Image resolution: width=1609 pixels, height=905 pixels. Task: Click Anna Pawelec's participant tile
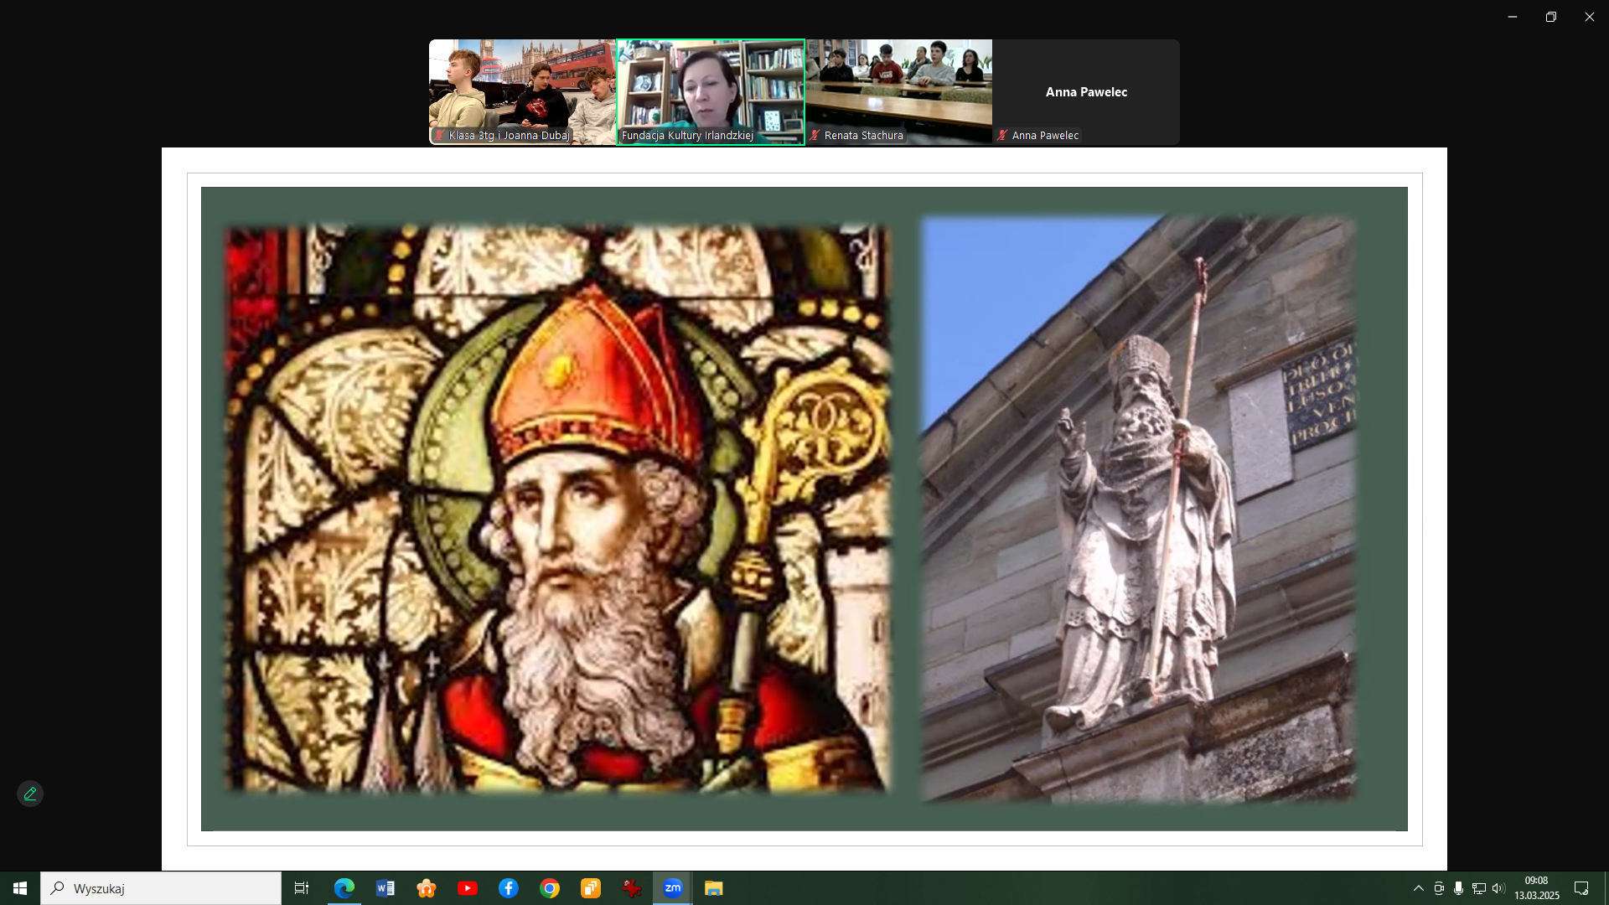(x=1086, y=91)
